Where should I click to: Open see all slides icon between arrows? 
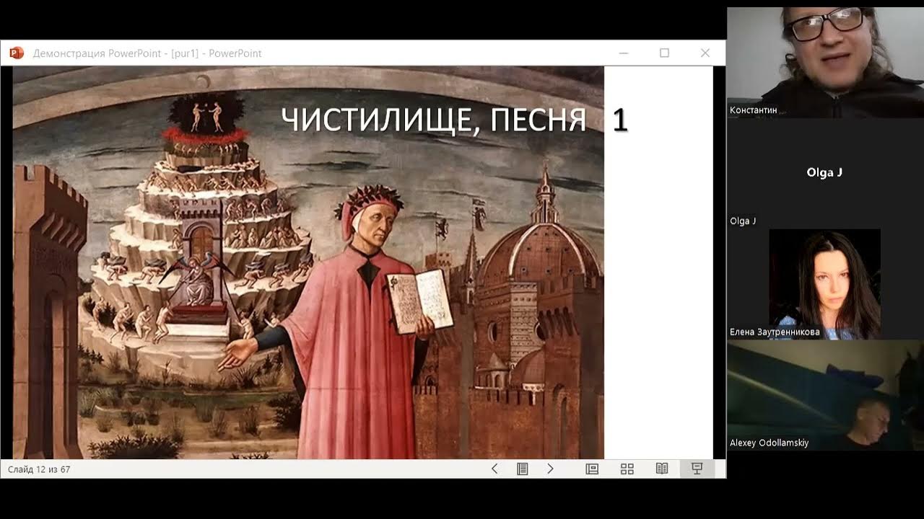pos(523,469)
